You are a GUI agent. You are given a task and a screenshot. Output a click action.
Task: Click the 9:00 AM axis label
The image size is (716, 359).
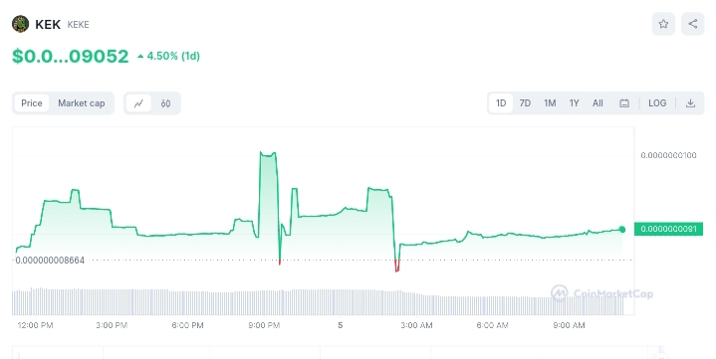pos(569,326)
